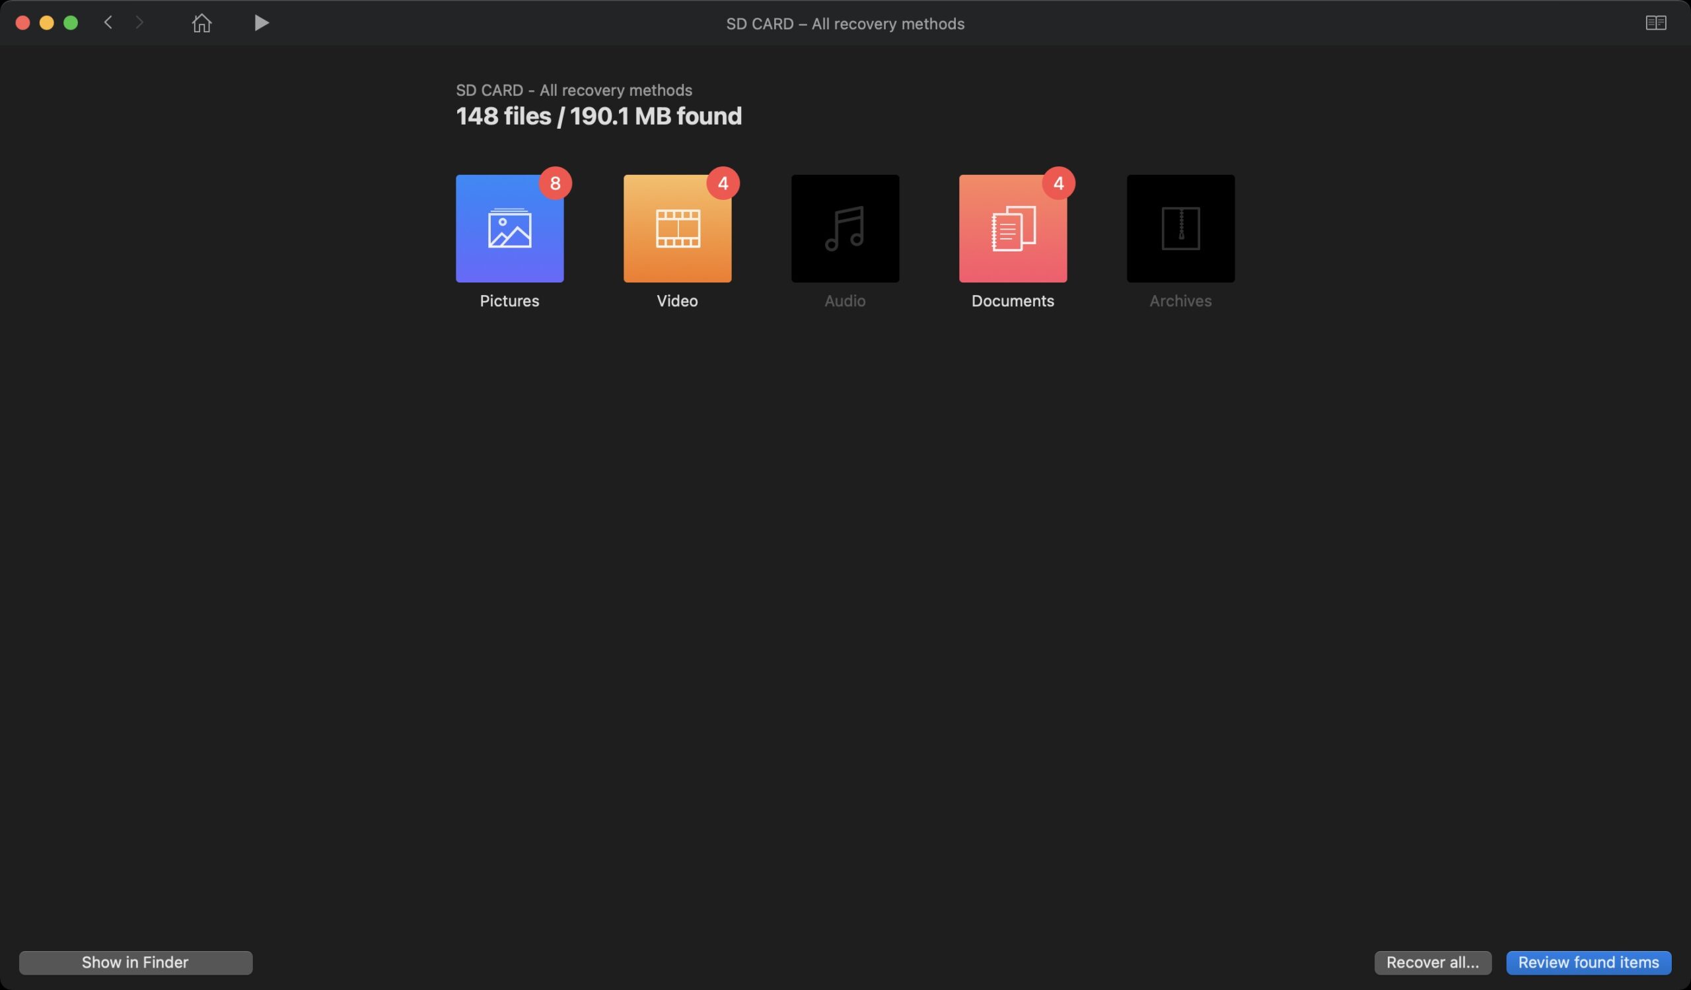Click the Video label text
1691x990 pixels.
point(677,301)
